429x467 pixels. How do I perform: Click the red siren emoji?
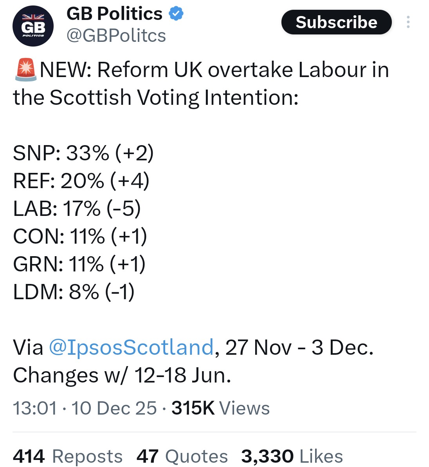(25, 70)
